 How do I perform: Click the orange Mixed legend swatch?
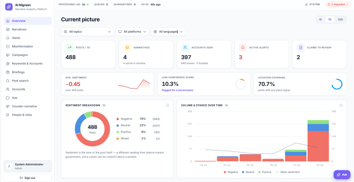pos(118,139)
